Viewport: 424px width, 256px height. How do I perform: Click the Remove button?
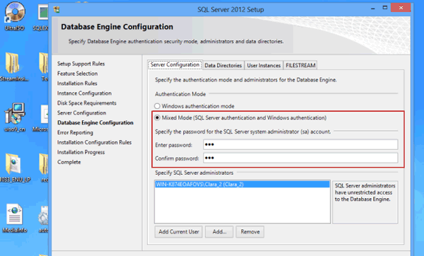point(250,232)
